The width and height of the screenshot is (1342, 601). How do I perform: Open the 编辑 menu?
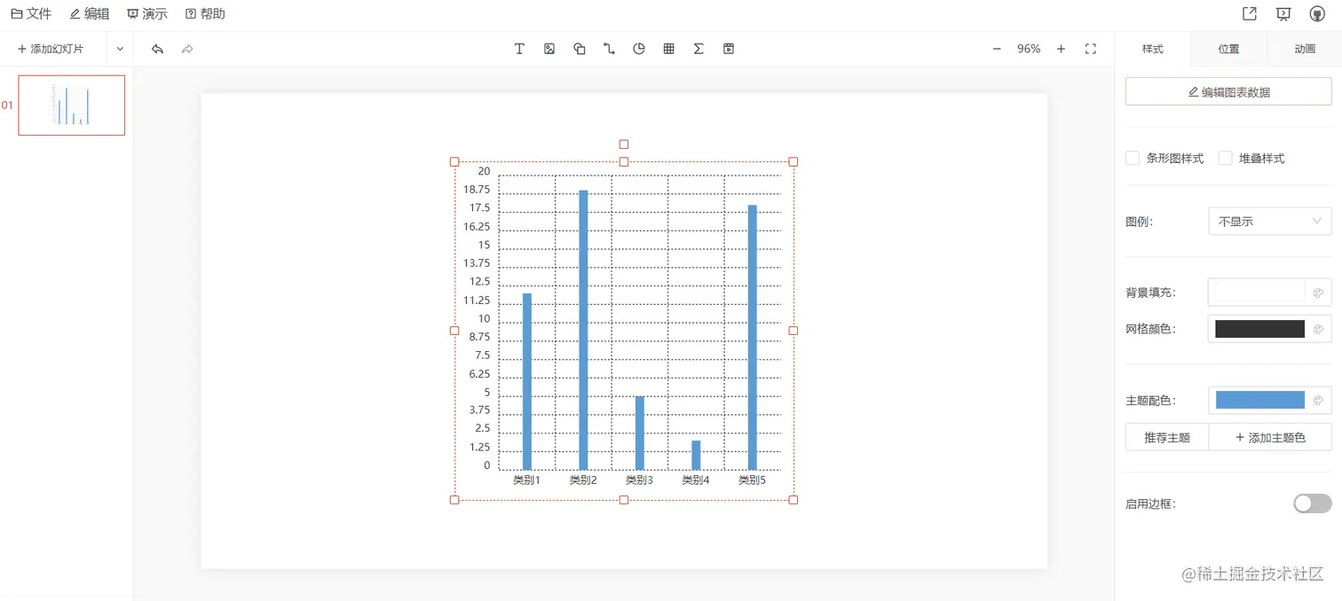90,13
